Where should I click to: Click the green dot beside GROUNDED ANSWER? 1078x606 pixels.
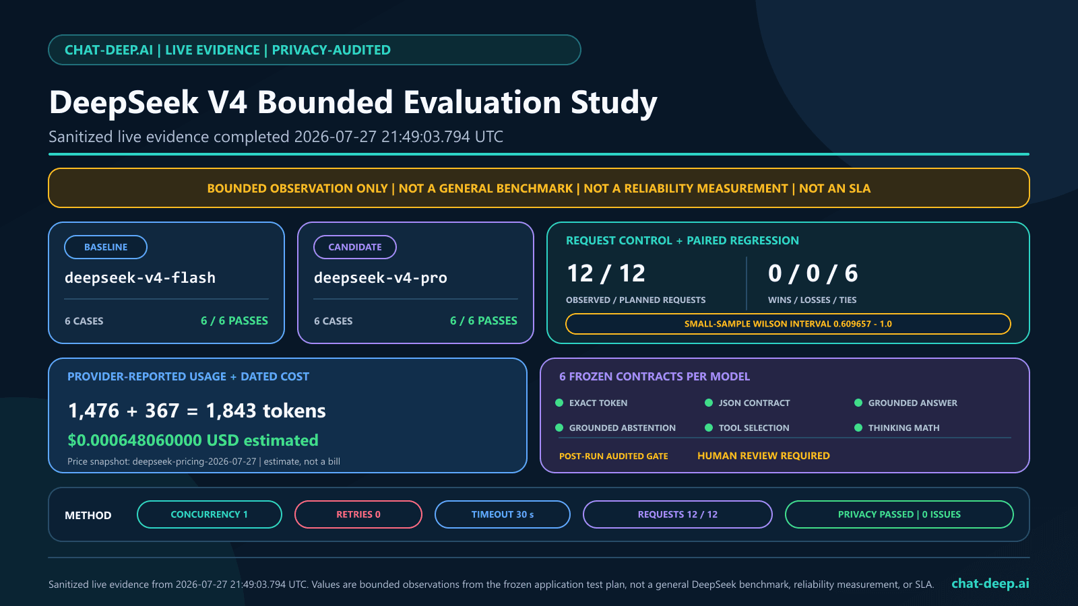858,403
